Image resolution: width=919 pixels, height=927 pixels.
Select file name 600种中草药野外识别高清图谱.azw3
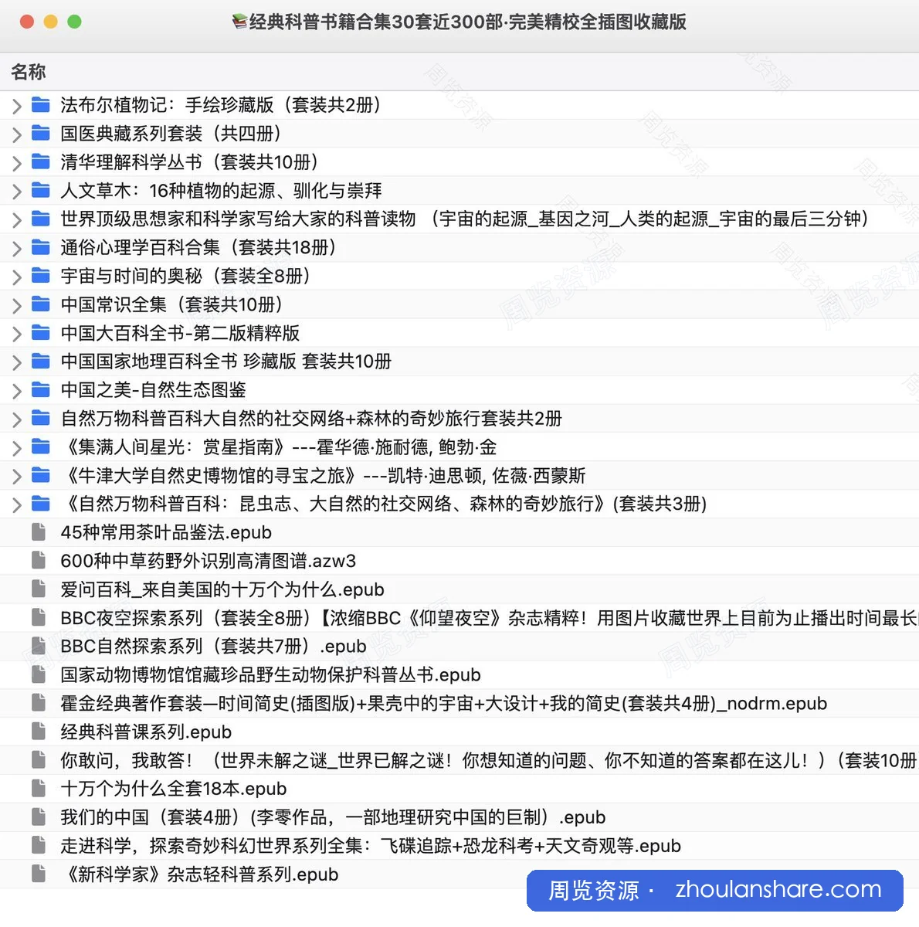tap(209, 561)
